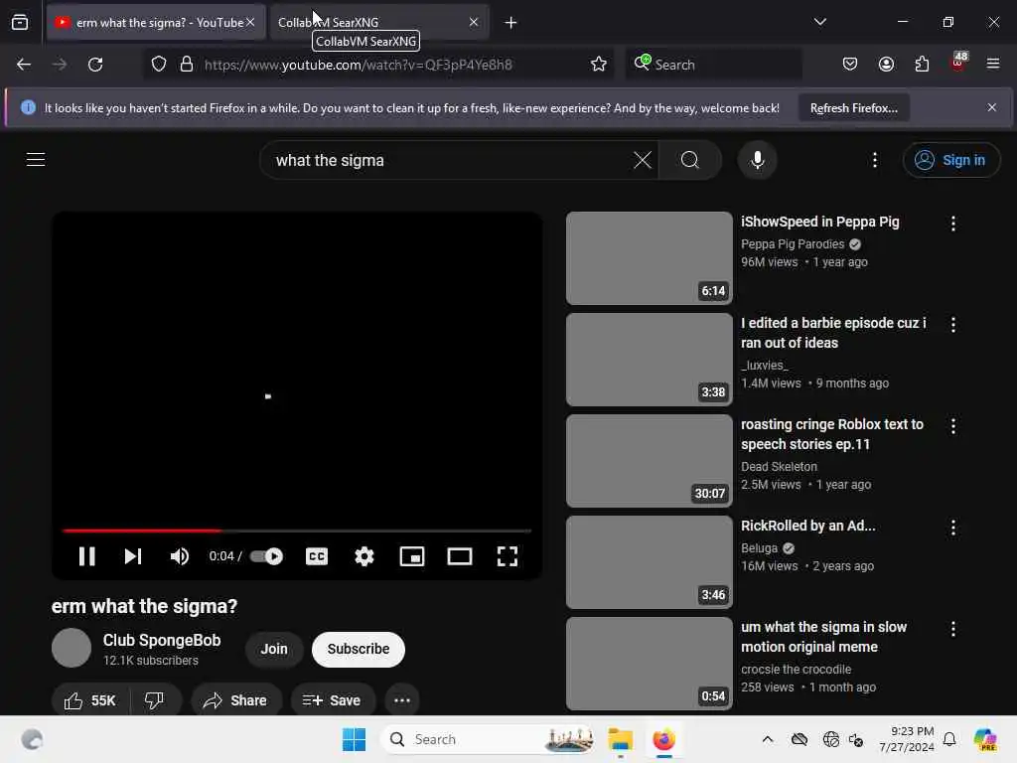Screen dimensions: 1017x763
Task: Close the erm what the sigma tab
Action: click(250, 22)
